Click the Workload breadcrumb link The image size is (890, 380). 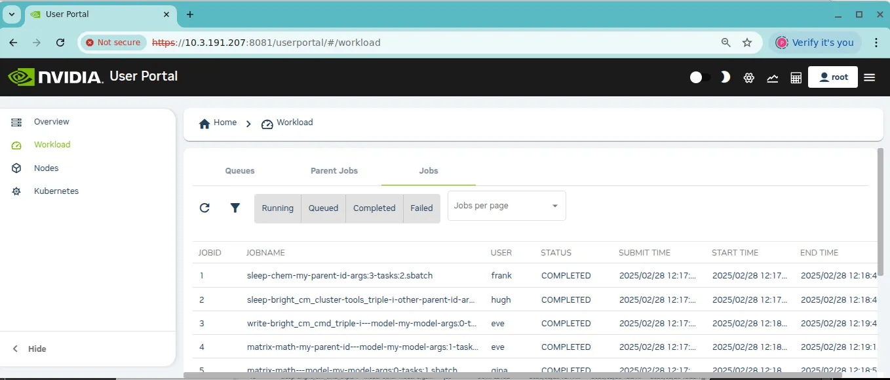click(x=294, y=123)
